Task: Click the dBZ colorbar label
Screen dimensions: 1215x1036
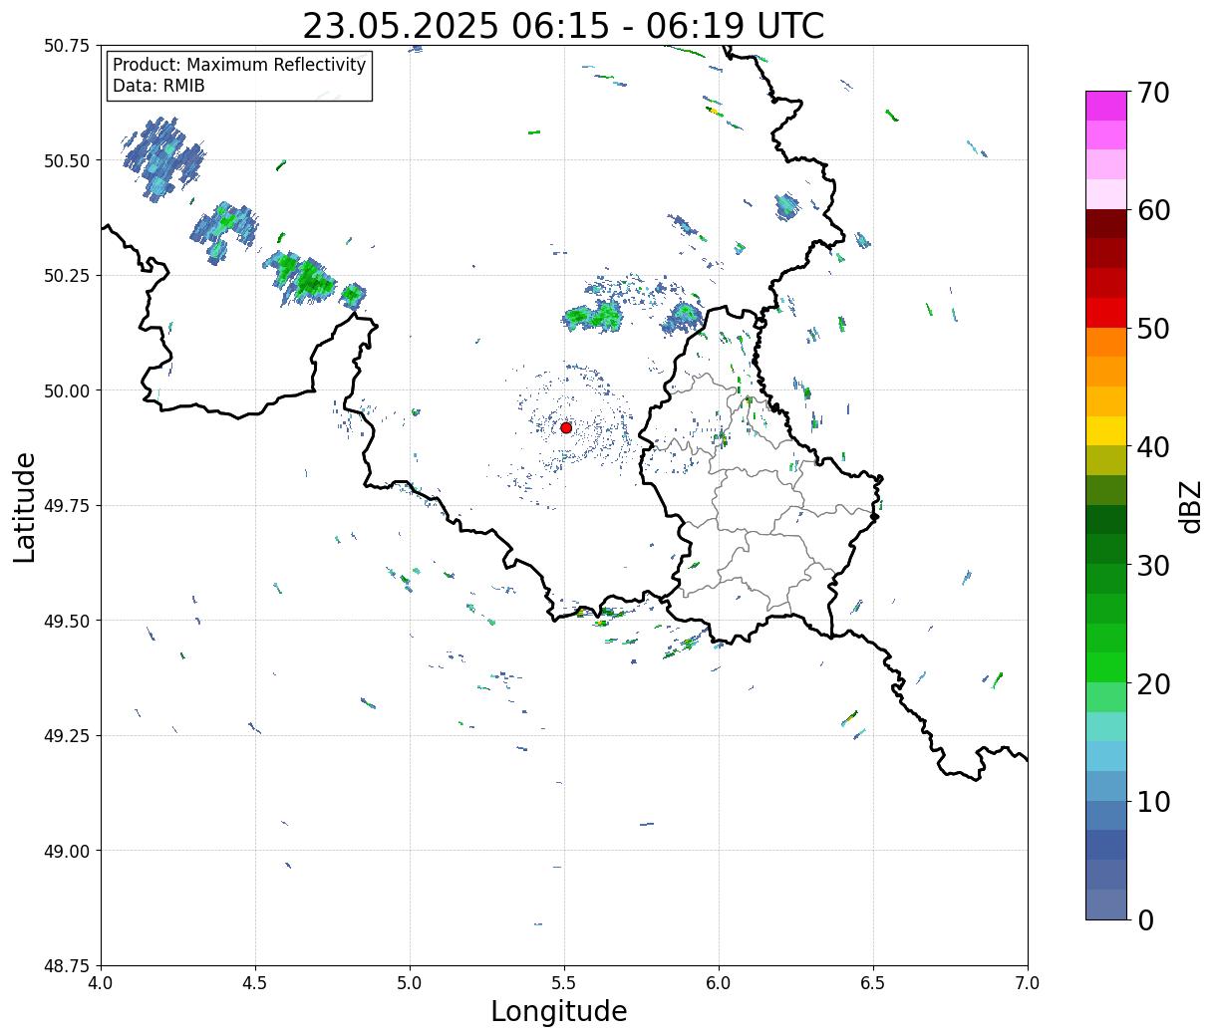Action: [1190, 506]
